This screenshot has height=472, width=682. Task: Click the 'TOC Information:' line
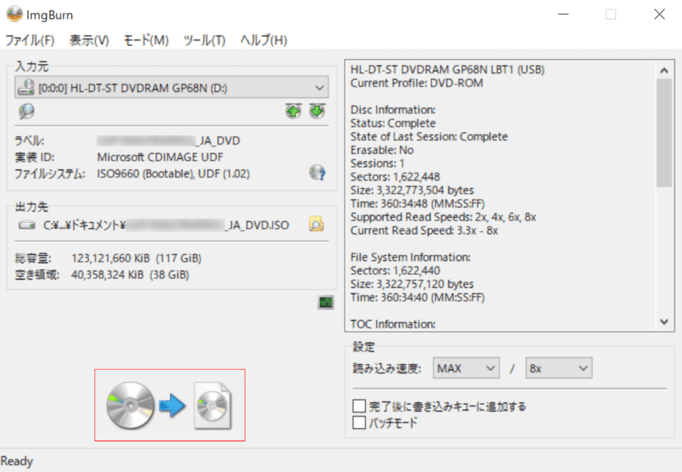point(393,324)
